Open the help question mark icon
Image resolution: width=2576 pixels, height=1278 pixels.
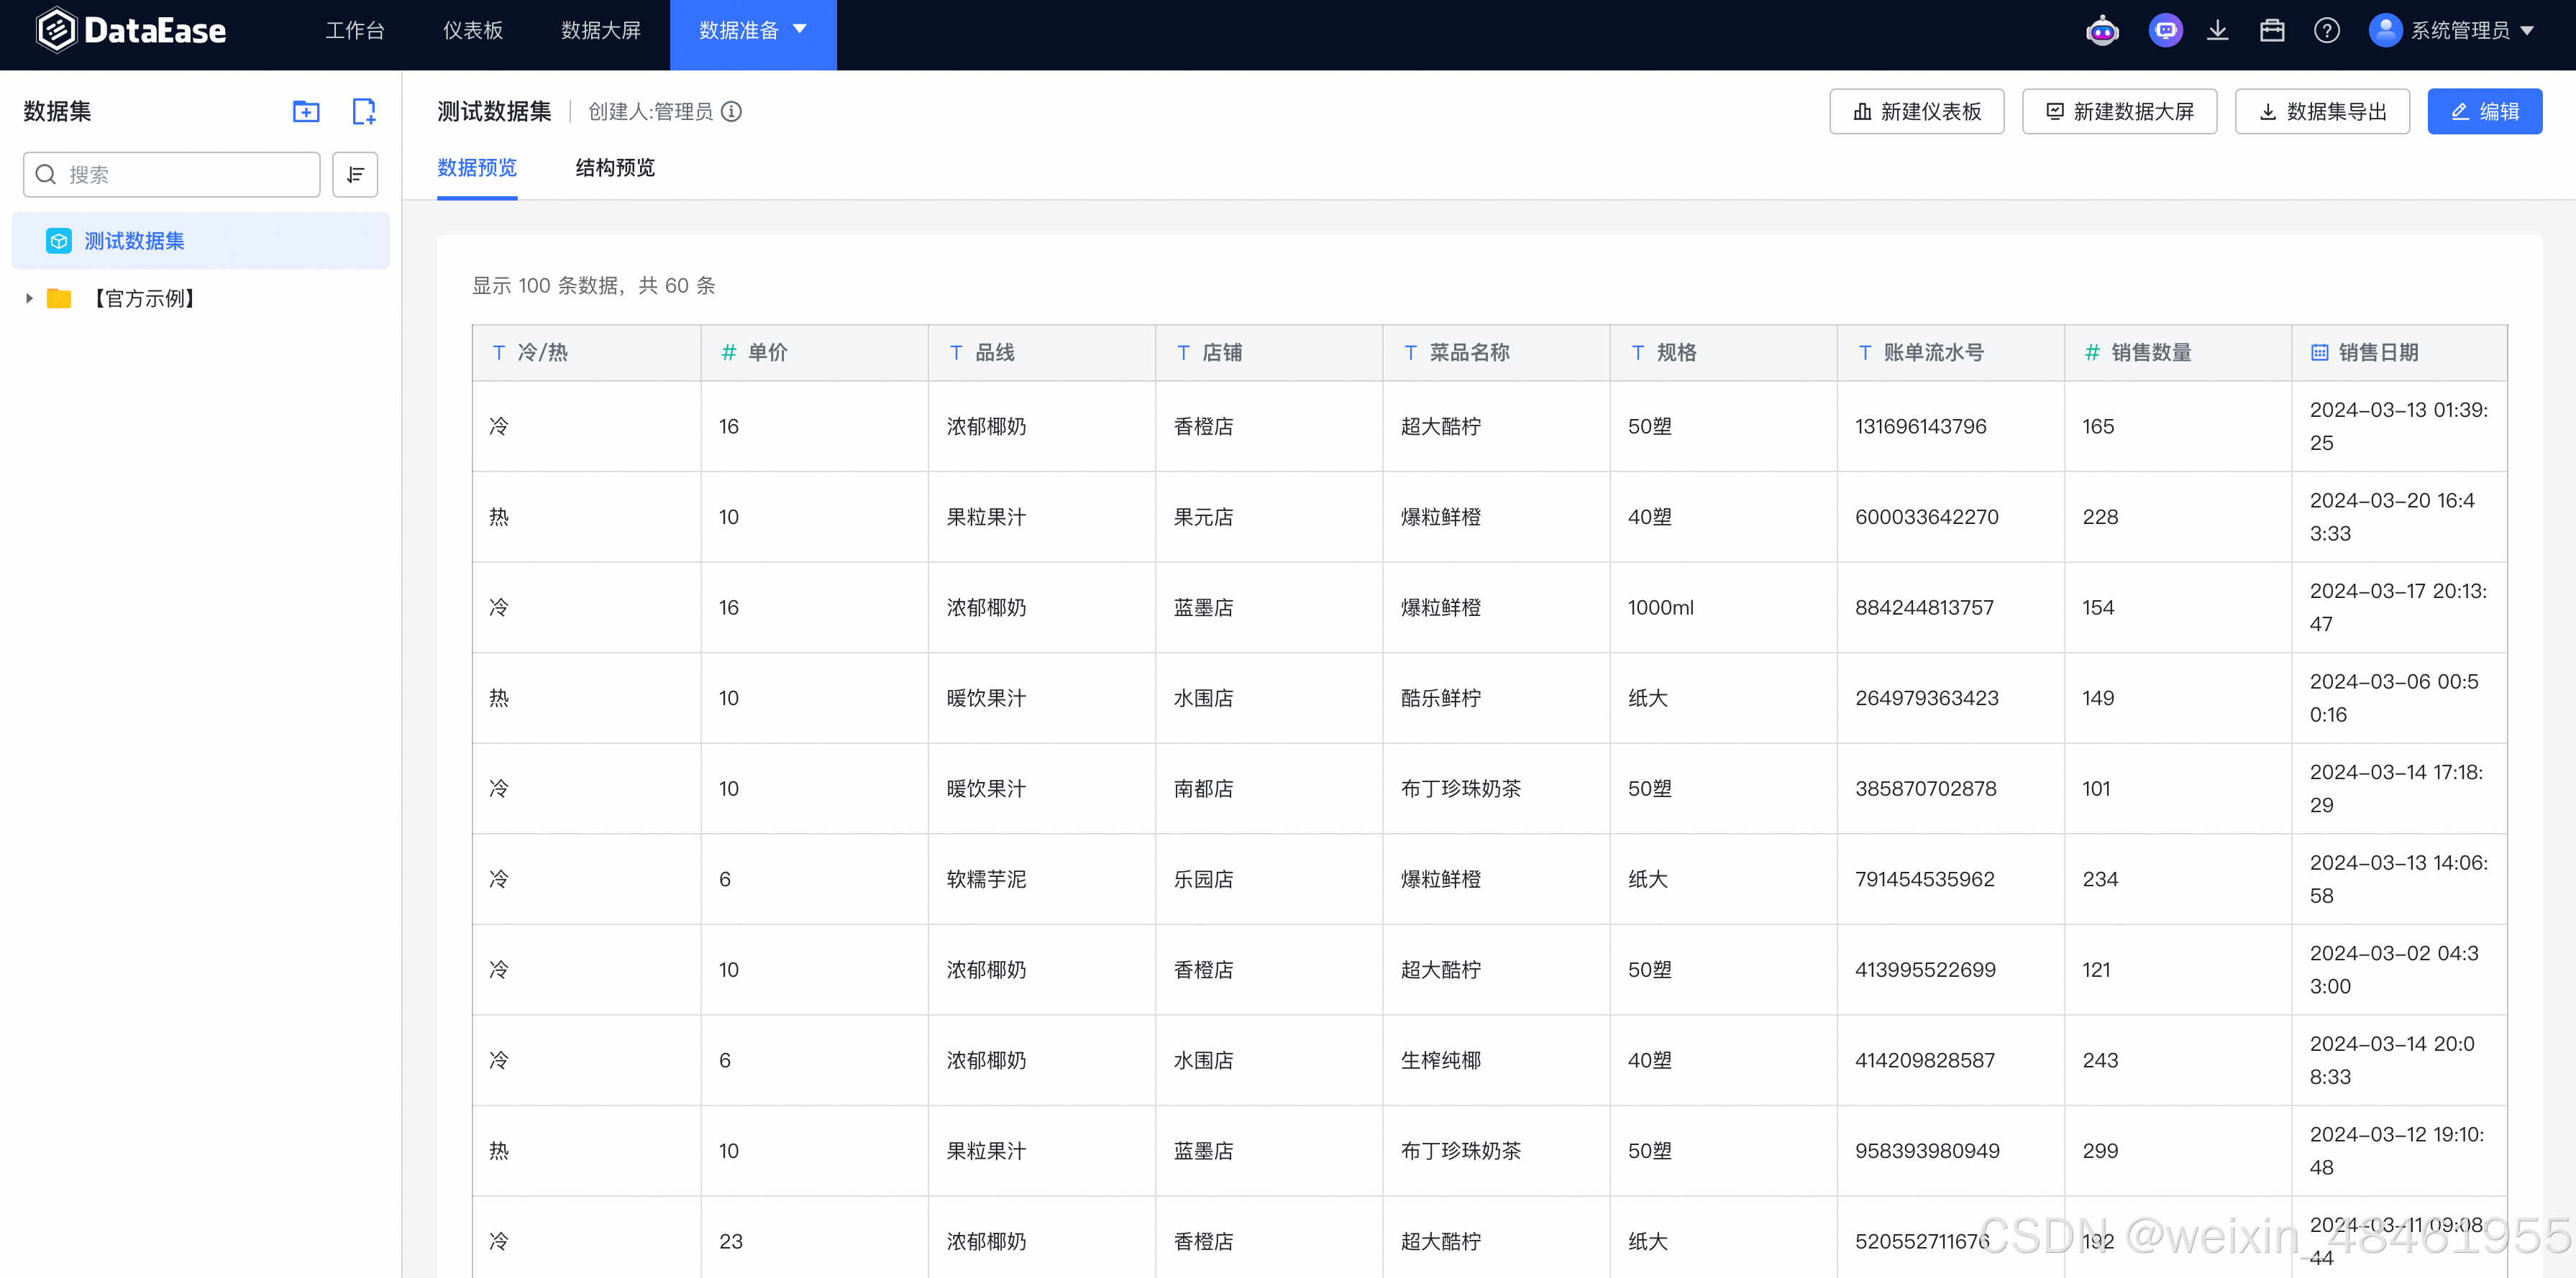pyautogui.click(x=2326, y=31)
